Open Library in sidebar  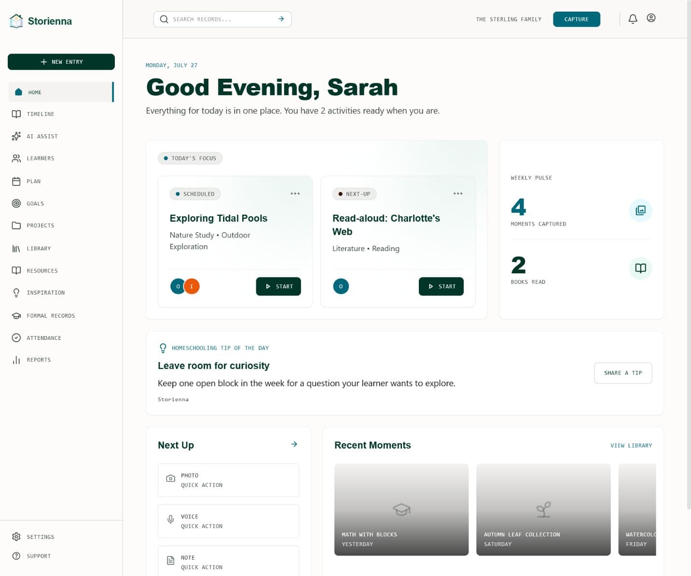coord(61,249)
